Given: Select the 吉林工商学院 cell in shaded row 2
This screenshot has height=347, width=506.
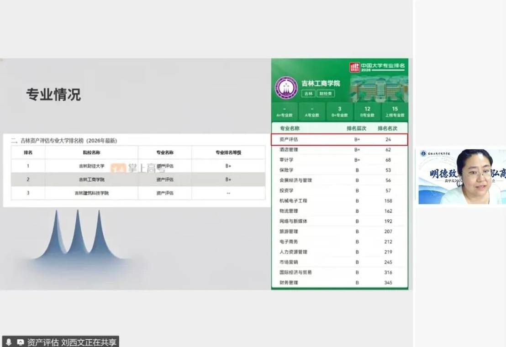Looking at the screenshot, I should (x=92, y=179).
